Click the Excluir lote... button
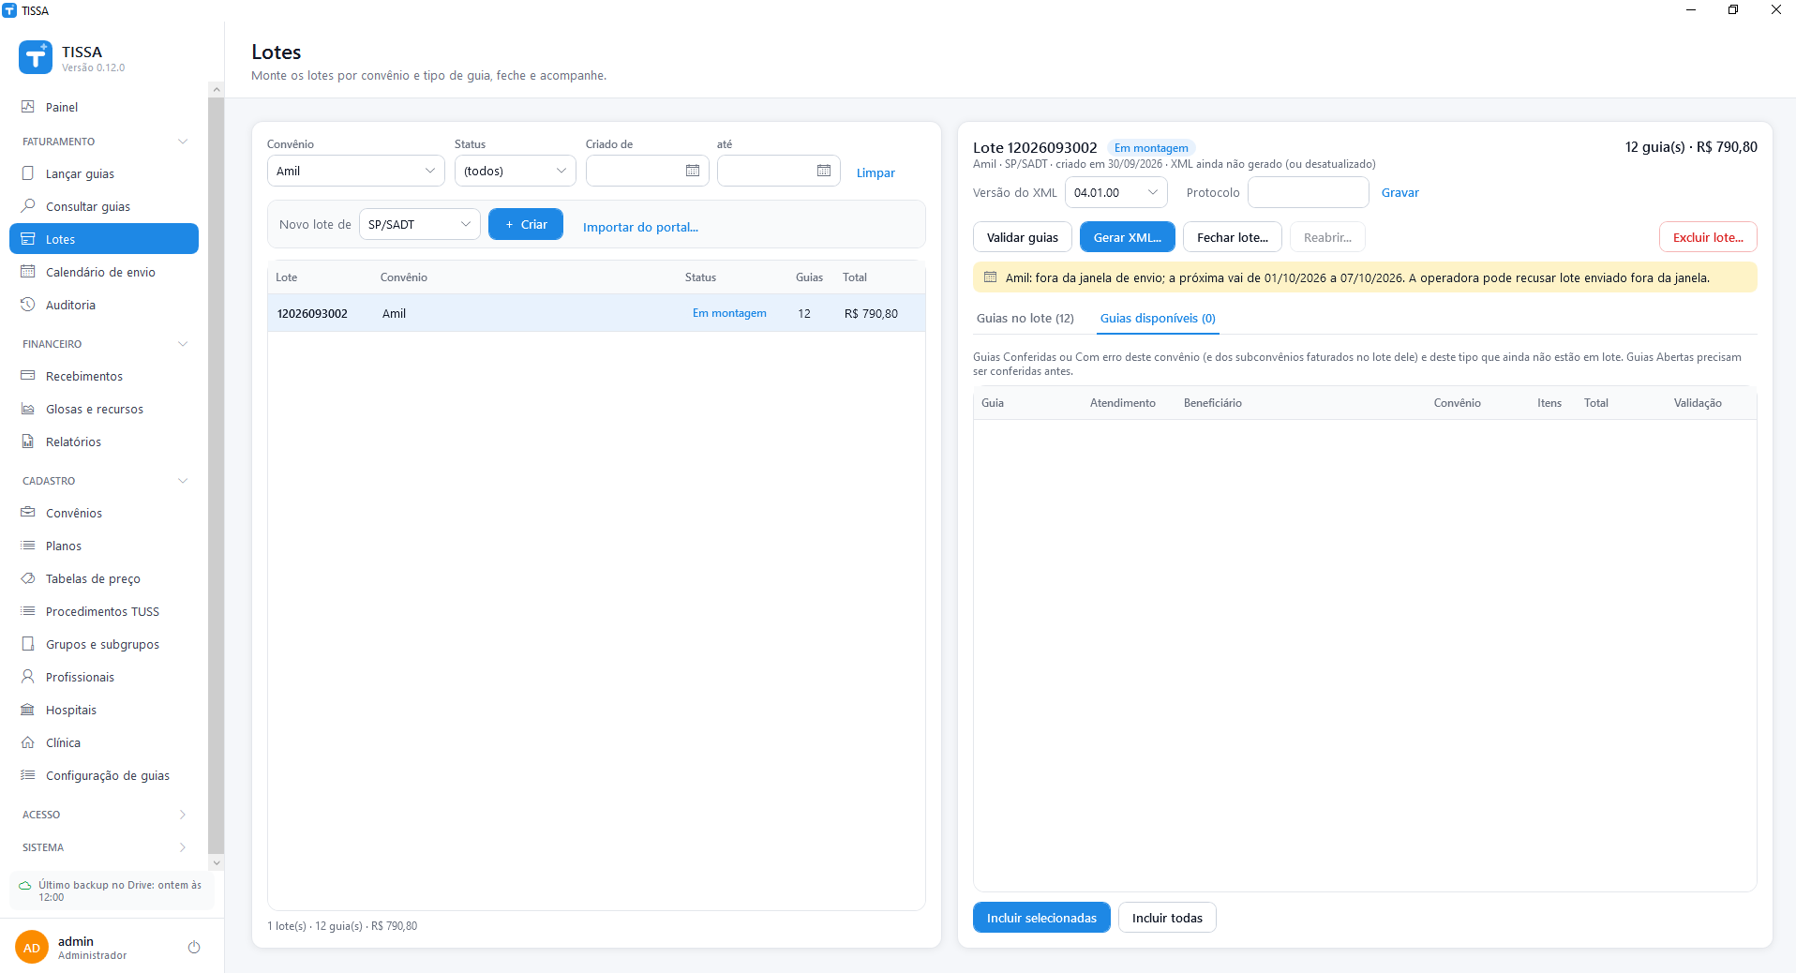The height and width of the screenshot is (973, 1796). point(1708,237)
